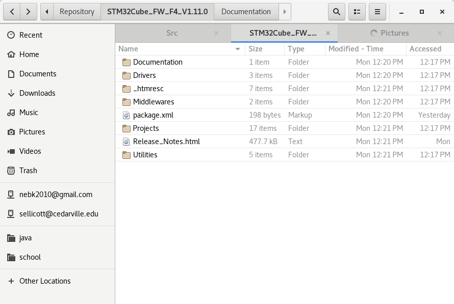
Task: Click the java bookmark folder icon
Action: coord(11,238)
